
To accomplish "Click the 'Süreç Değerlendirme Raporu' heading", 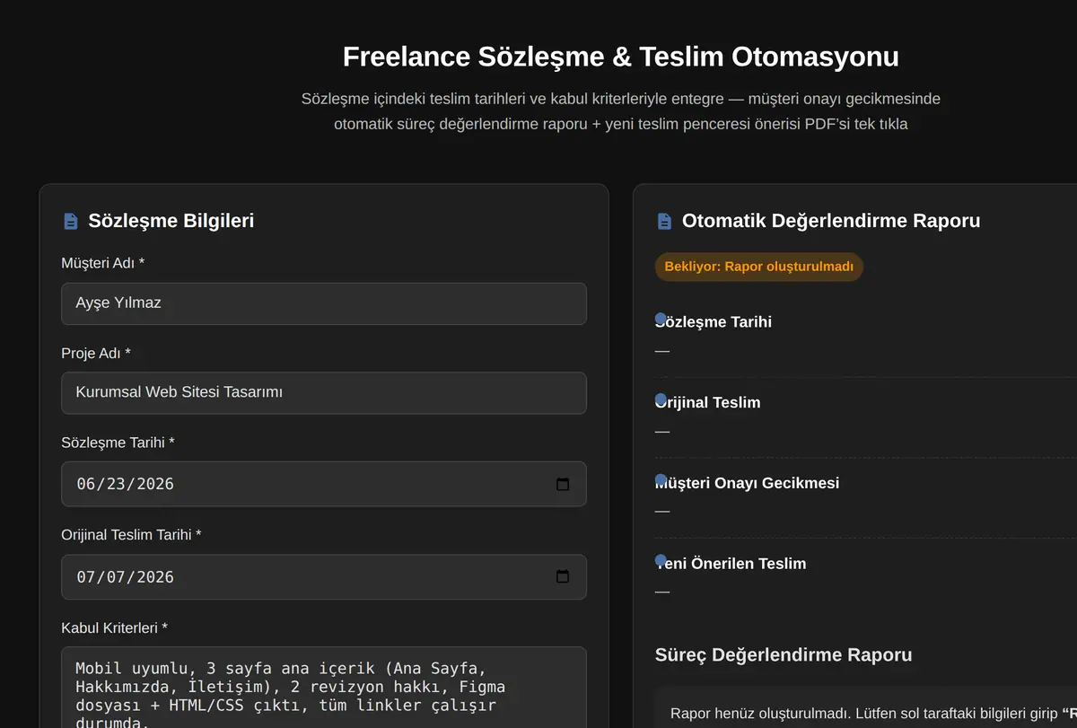I will click(784, 654).
